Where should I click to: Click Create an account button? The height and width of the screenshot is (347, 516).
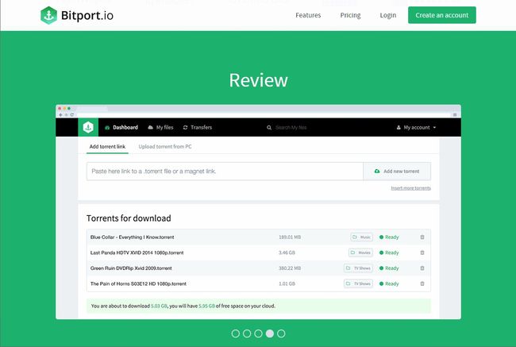[x=442, y=15]
